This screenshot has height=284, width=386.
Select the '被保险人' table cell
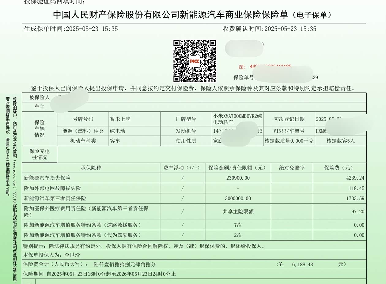pos(40,97)
